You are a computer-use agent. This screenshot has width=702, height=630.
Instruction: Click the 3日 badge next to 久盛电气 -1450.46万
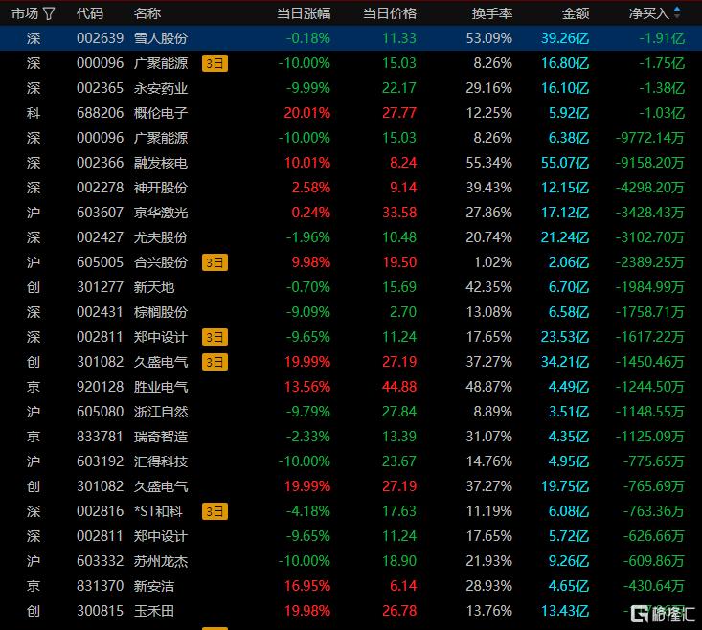tap(215, 362)
